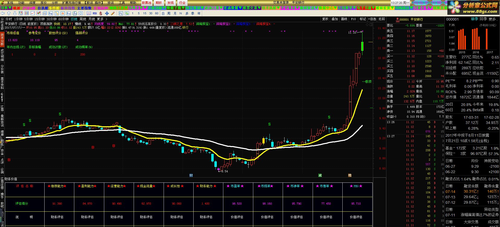Image resolution: width=500 pixels, height=227 pixels.
Task: Select the pencil drawing tool icon
Action: [113, 13]
